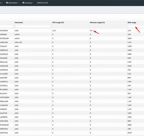Click the Username filter input field
The height and width of the screenshot is (136, 144).
pos(33,26)
